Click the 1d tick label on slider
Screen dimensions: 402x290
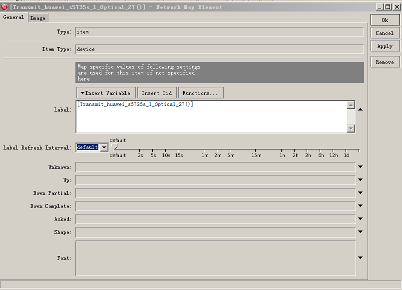(347, 155)
